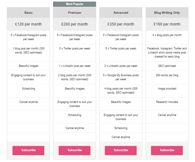Subscribe to the Advanced plan
This screenshot has height=162, width=195.
click(x=121, y=150)
